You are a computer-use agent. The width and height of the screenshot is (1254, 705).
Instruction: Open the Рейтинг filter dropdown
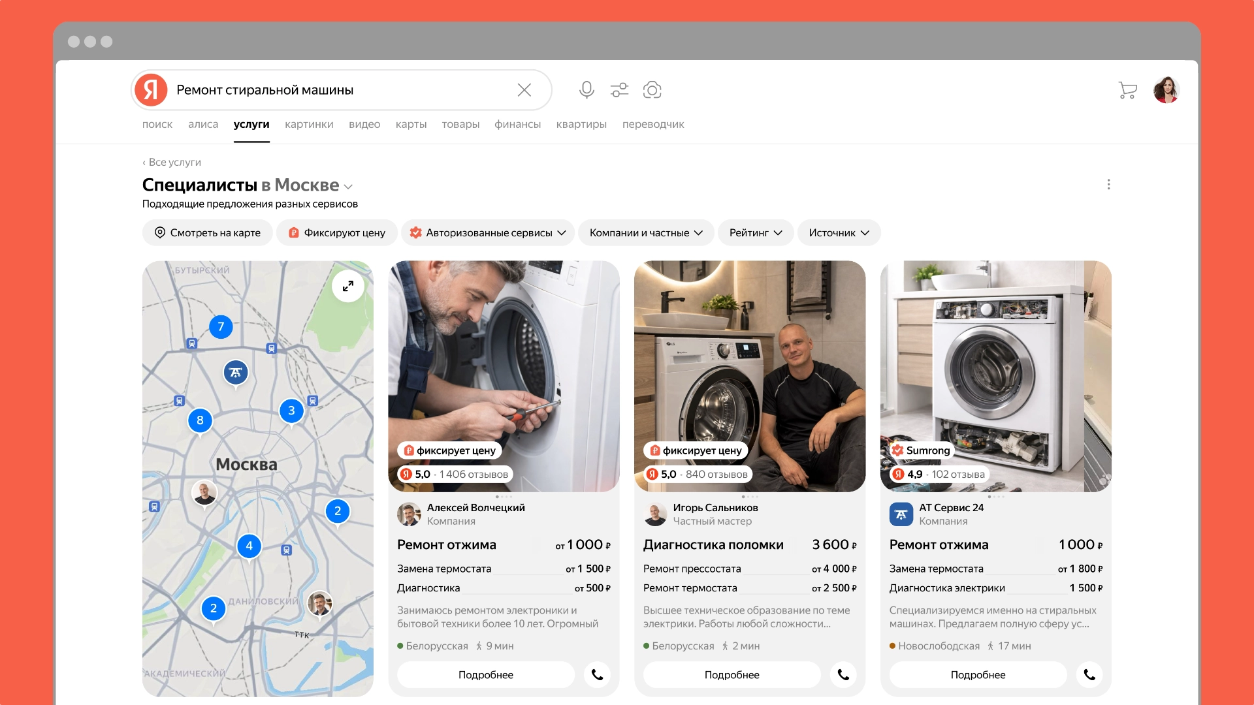click(x=756, y=233)
